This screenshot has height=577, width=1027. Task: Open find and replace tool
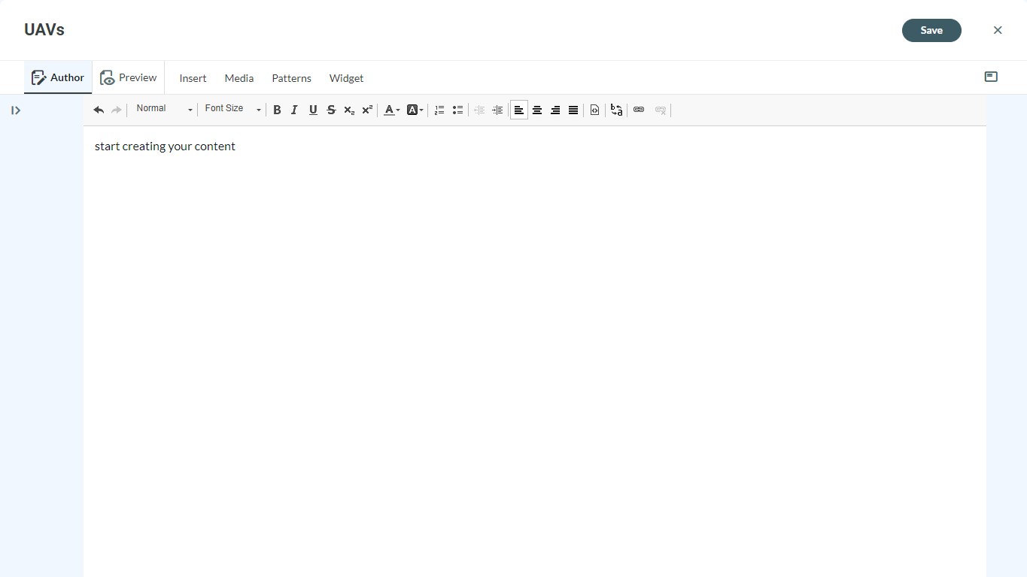[x=616, y=110]
